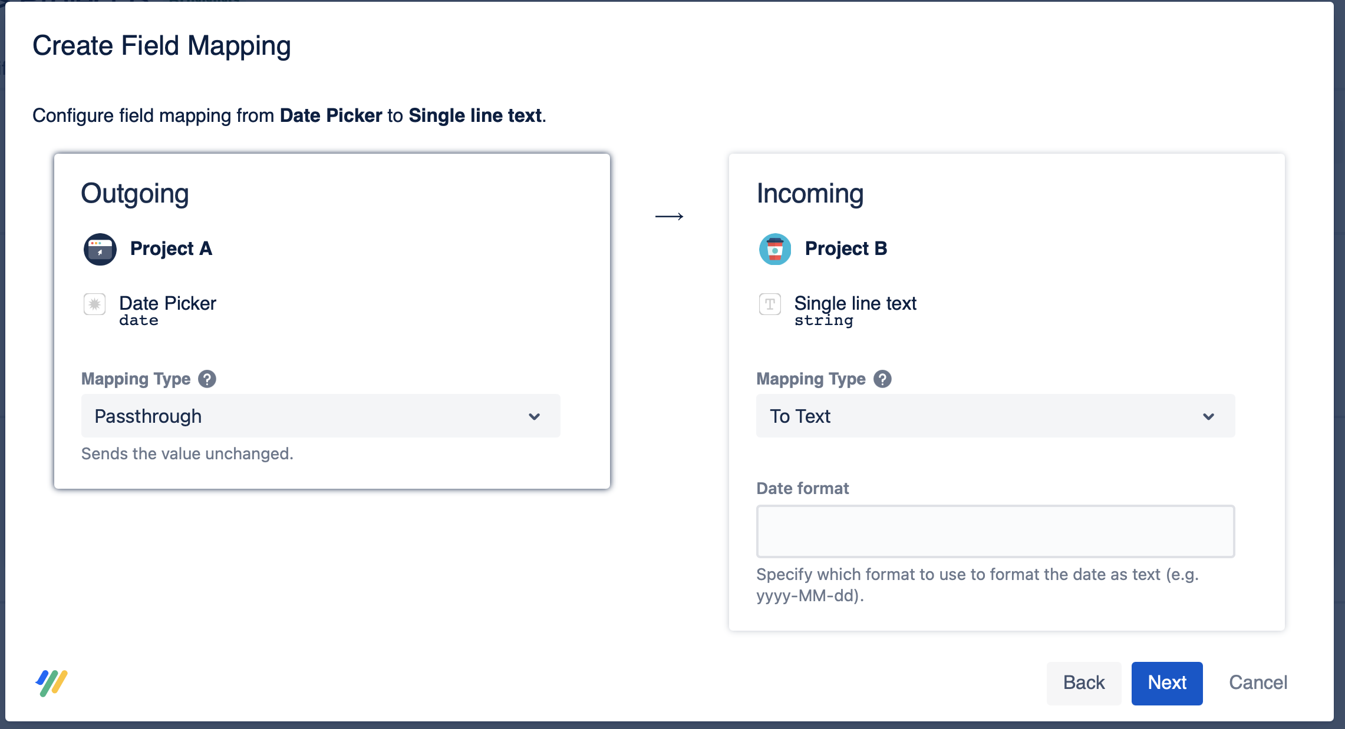Click the Date Picker field type icon

(94, 305)
